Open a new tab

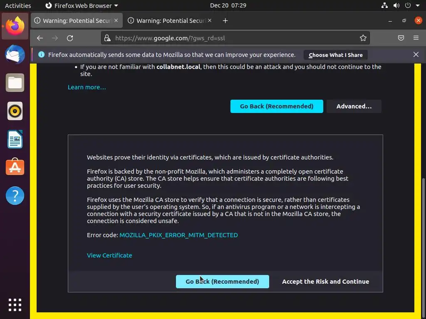pos(225,21)
